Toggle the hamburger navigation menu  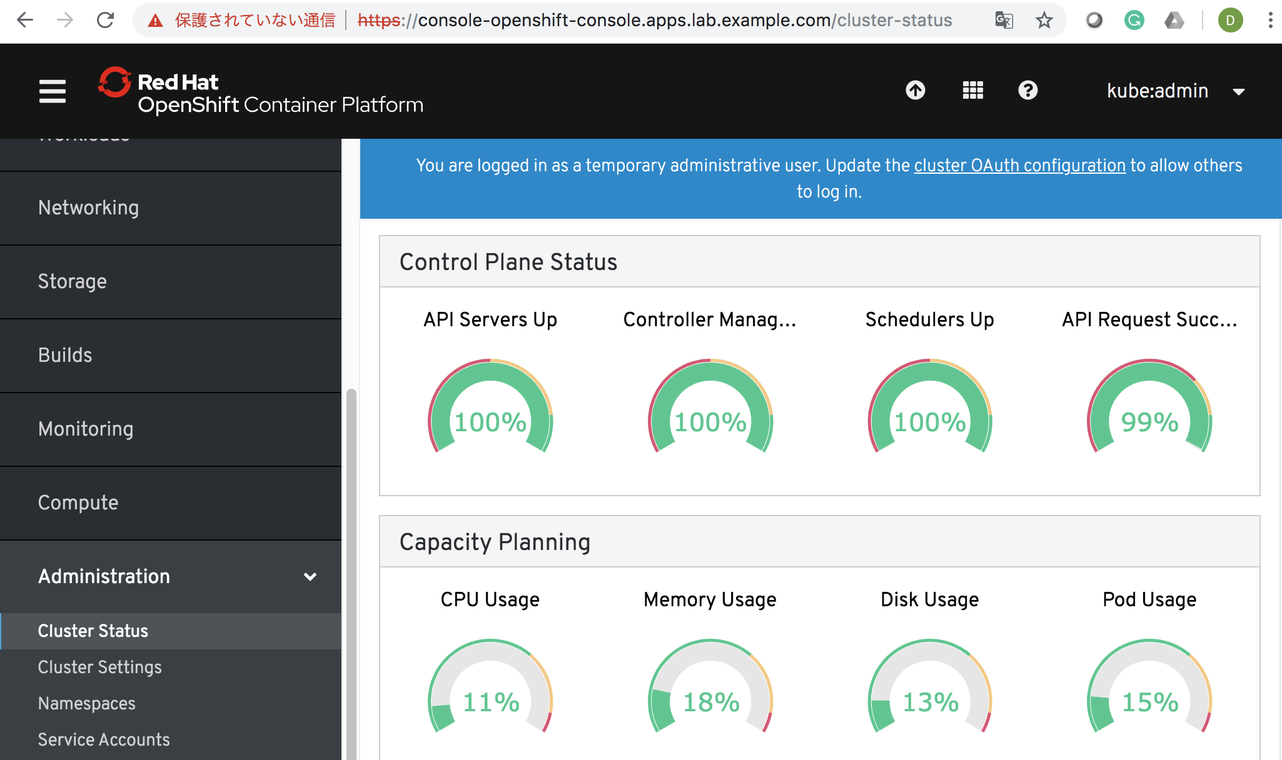[52, 91]
